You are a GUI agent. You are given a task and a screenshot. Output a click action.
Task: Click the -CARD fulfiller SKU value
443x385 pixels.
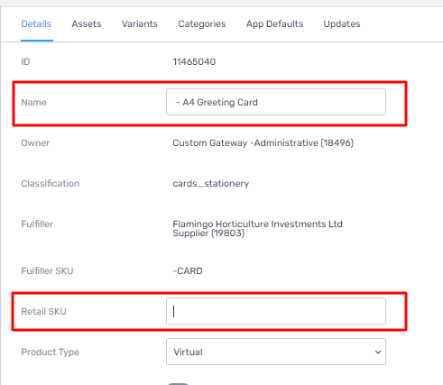tap(188, 270)
